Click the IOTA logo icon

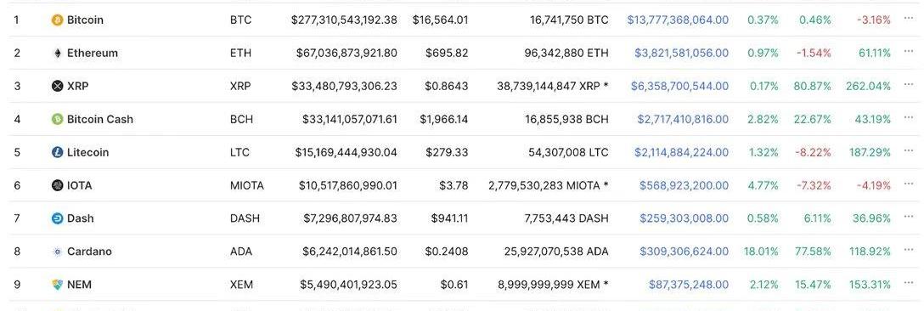click(x=57, y=185)
